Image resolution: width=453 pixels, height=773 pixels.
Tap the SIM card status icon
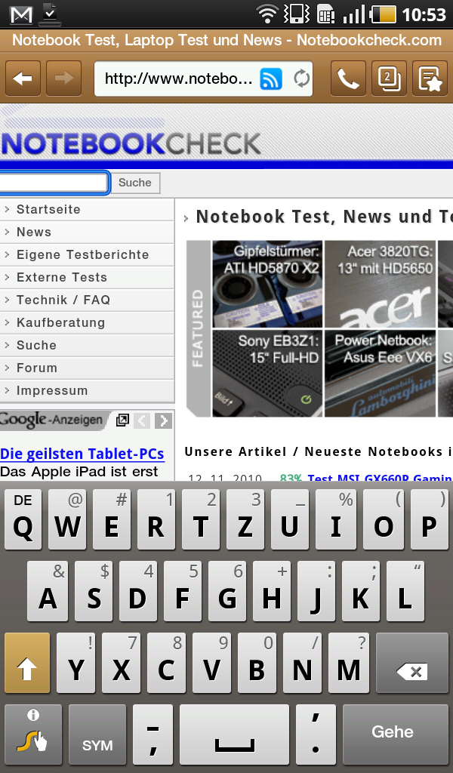coord(325,14)
